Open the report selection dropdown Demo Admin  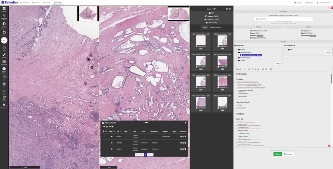pyautogui.click(x=284, y=19)
